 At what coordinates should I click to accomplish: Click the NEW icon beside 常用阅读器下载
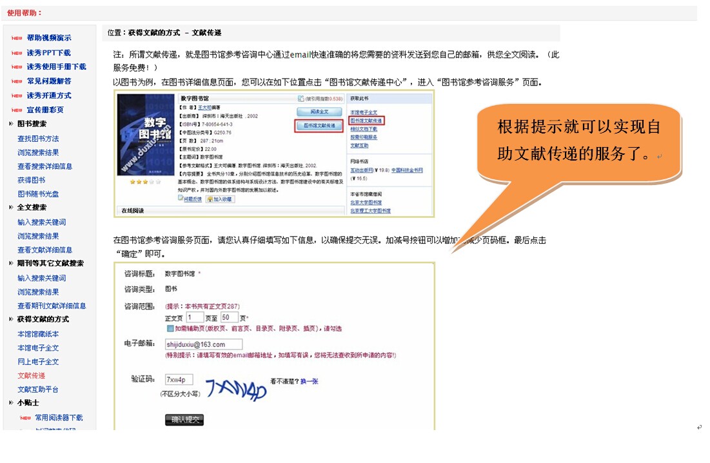coord(25,419)
